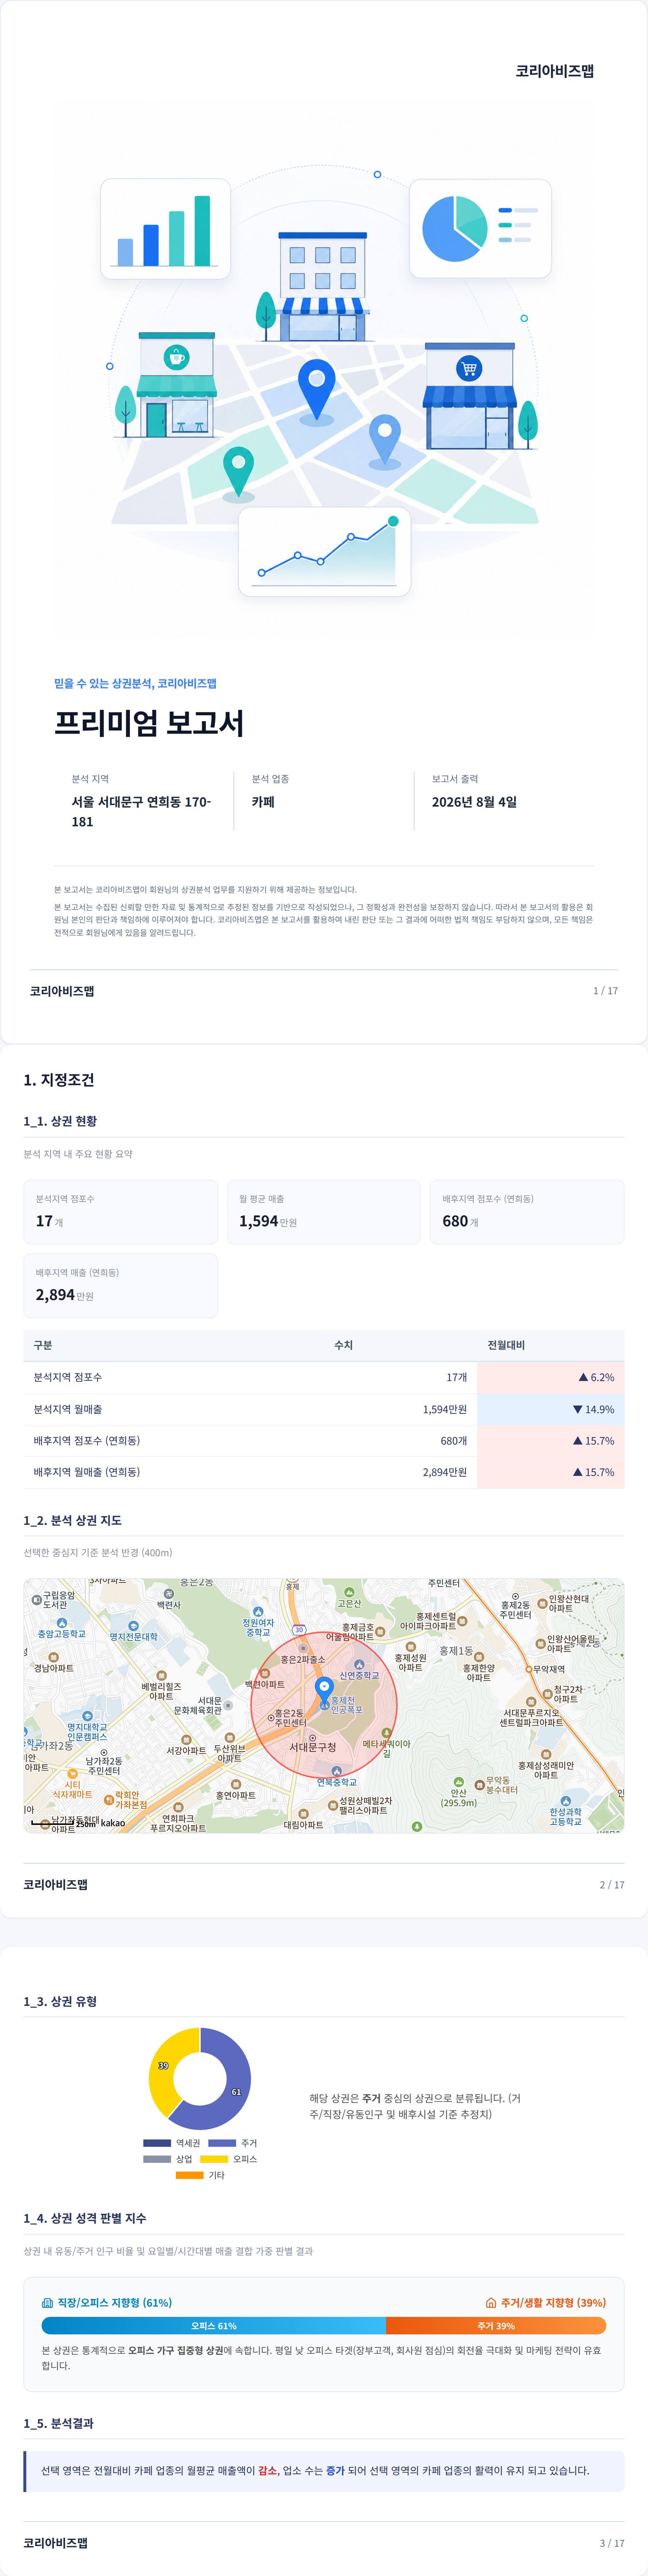Screen dimensions: 648x2576
Task: Click the 1_1. 상권 현황 heading
Action: click(x=60, y=1121)
